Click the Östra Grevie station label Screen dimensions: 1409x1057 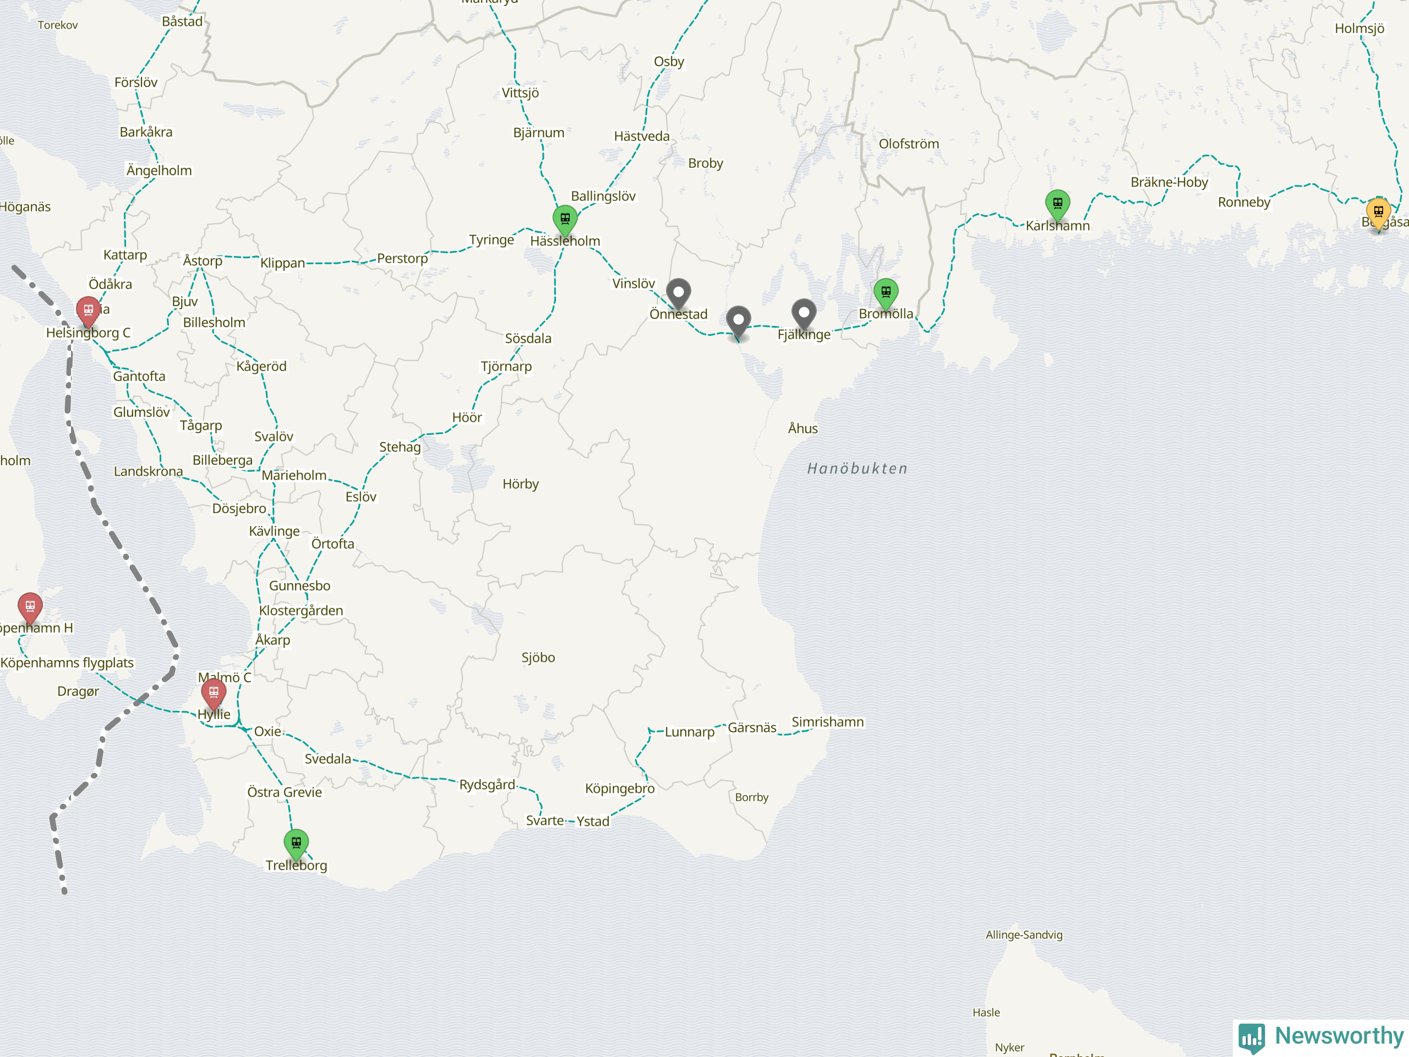285,793
